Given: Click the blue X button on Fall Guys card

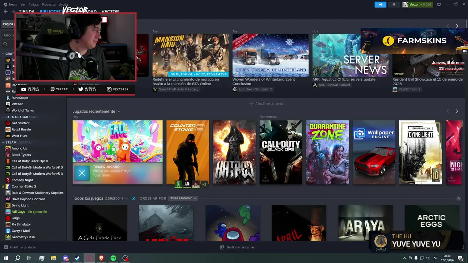Looking at the screenshot, I should point(82,174).
